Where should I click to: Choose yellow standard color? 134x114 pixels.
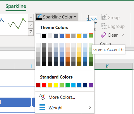pos(56,85)
